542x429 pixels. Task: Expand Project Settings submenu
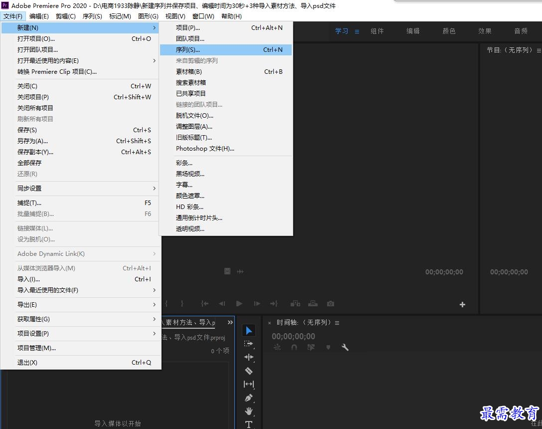point(154,334)
